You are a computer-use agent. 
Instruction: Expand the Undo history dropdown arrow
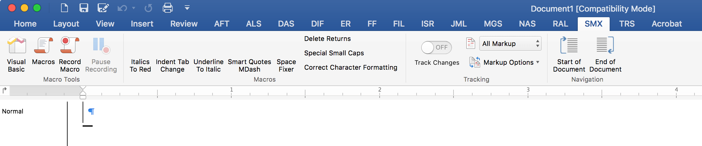[x=134, y=8]
